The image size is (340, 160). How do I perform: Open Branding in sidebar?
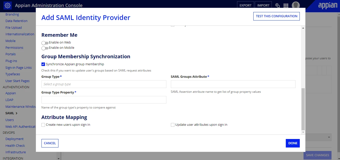coord(12,14)
